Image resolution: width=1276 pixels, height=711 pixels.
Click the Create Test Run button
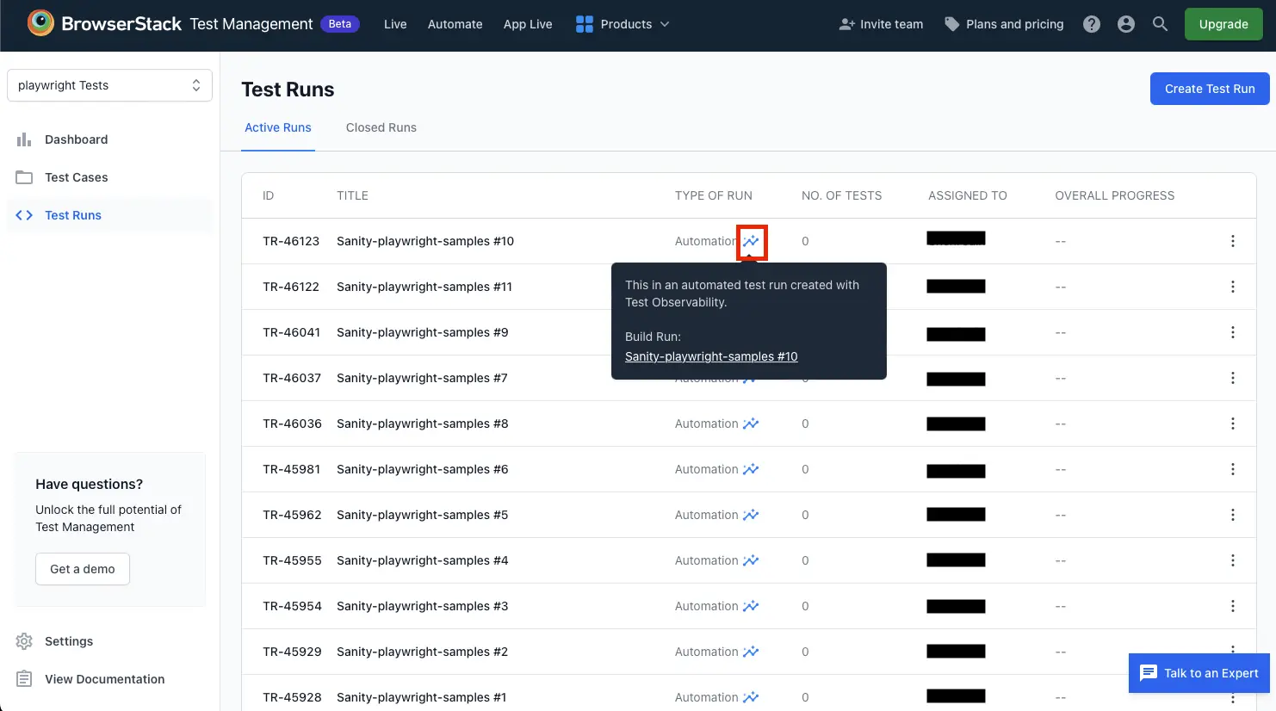coord(1209,89)
